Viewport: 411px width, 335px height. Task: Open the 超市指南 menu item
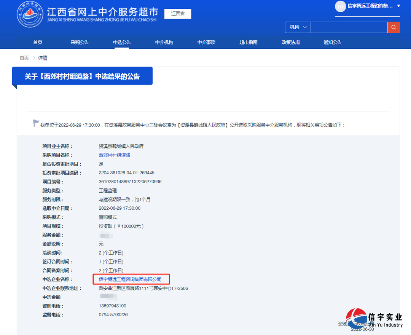[x=248, y=42]
